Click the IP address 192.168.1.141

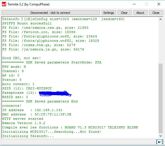49,110
